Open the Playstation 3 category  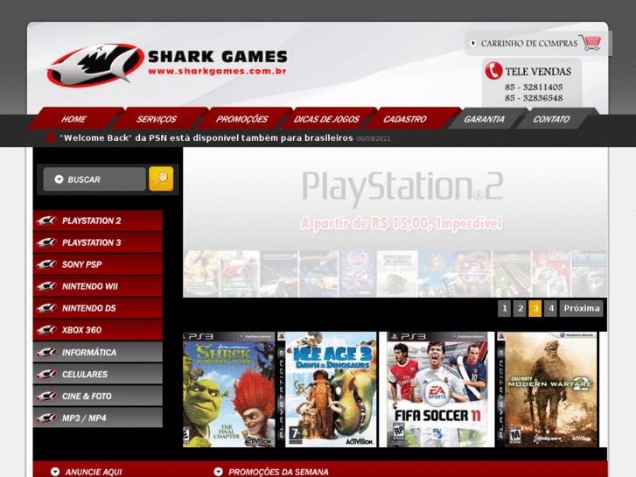[98, 242]
